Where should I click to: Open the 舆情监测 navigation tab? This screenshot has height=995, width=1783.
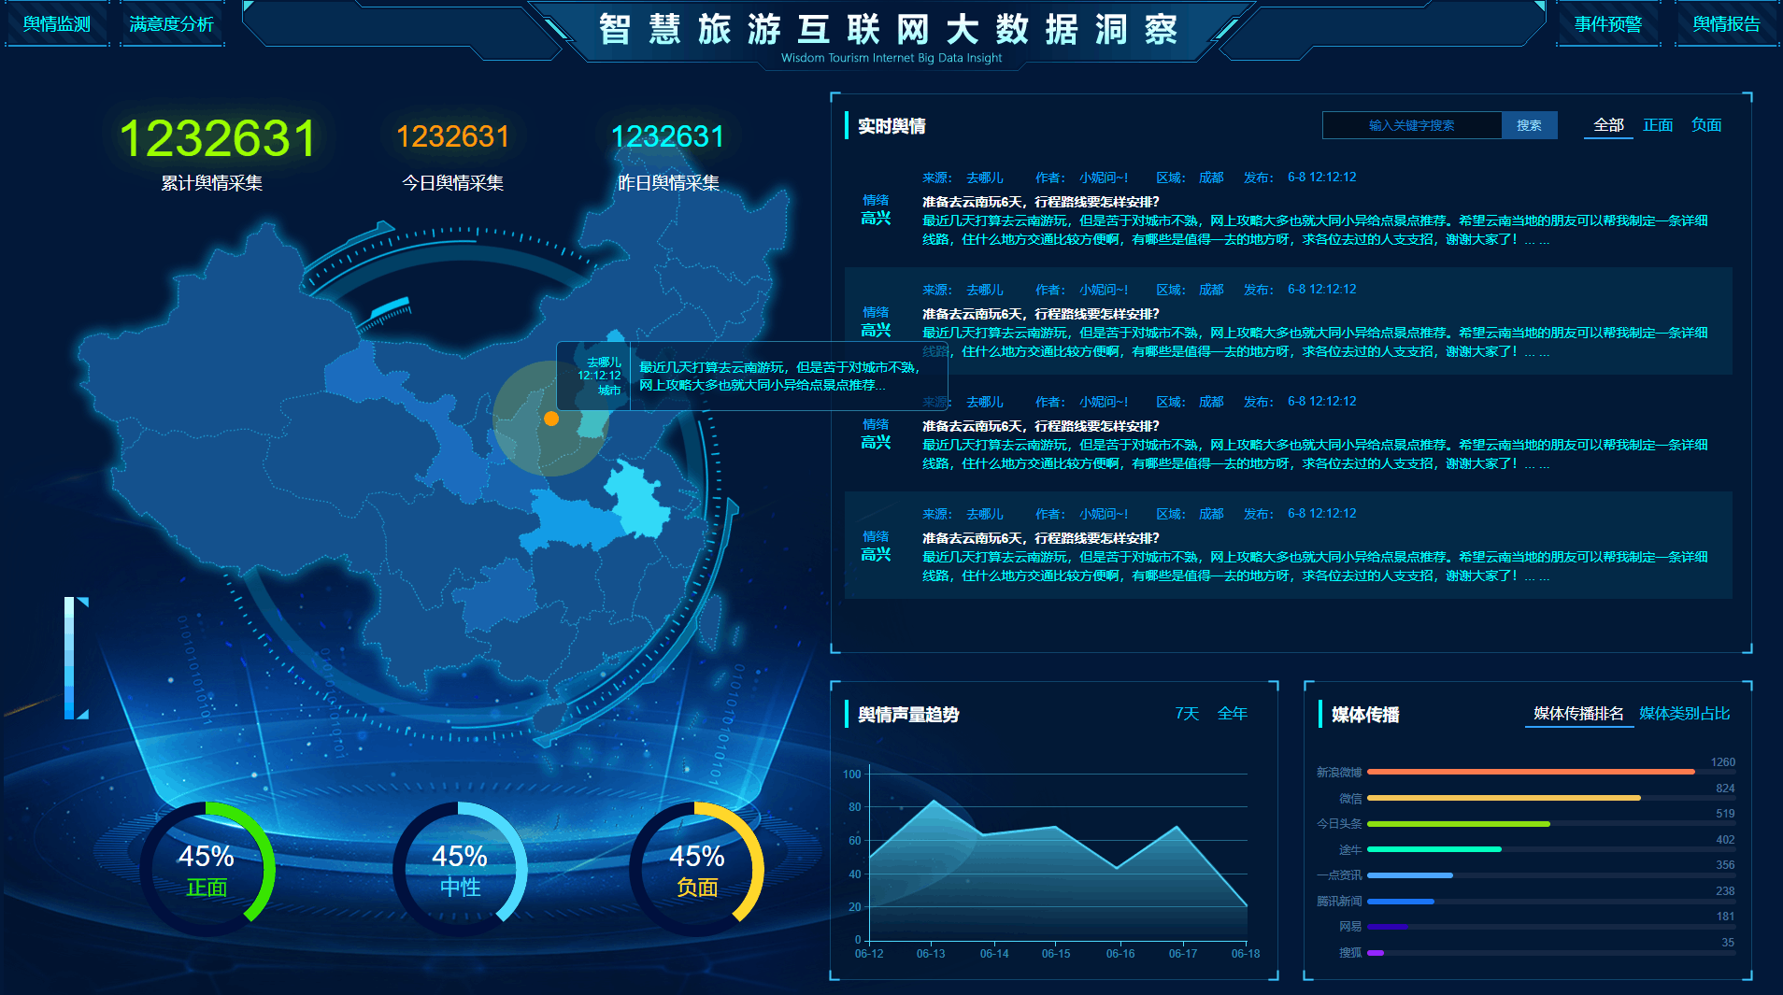[x=57, y=24]
